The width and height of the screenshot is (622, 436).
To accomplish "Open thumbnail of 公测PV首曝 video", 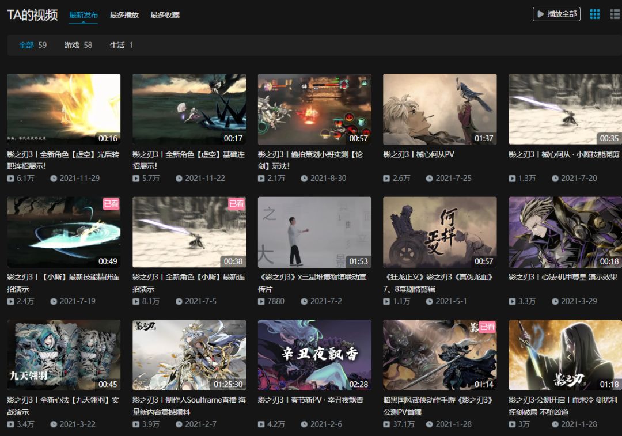I will (440, 355).
